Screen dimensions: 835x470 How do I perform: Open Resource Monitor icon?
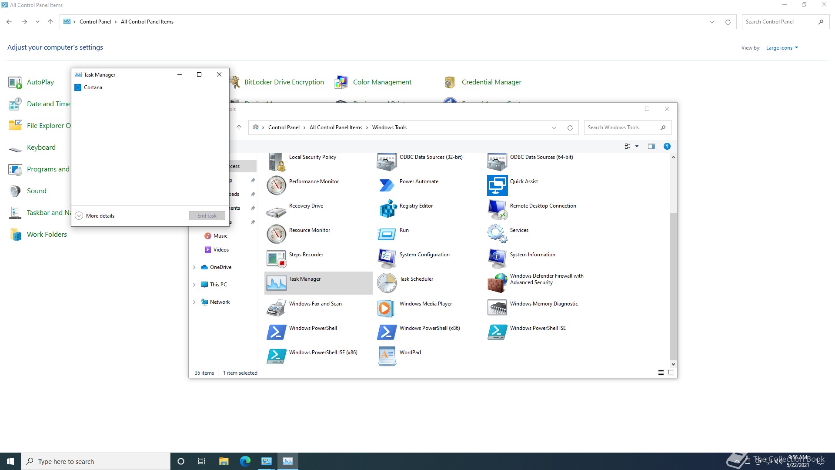(x=276, y=235)
